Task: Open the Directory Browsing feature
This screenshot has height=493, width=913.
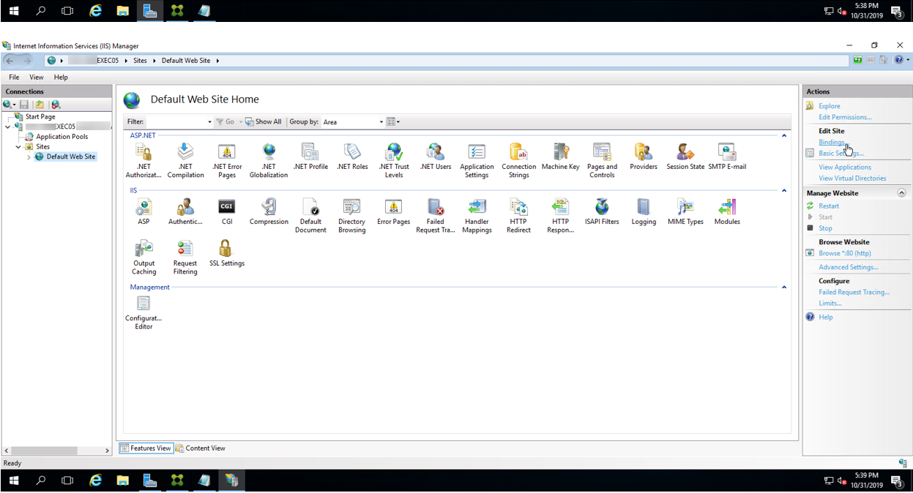Action: [352, 216]
